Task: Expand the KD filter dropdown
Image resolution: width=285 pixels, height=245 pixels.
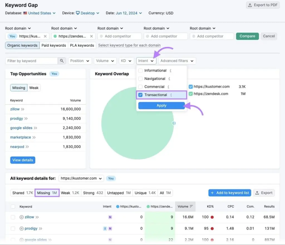Action: pyautogui.click(x=126, y=61)
